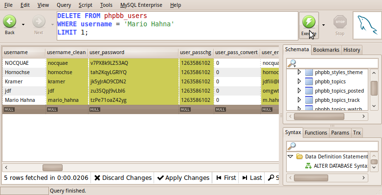Switch to the History tab
Image resolution: width=382 pixels, height=195 pixels.
tap(352, 50)
